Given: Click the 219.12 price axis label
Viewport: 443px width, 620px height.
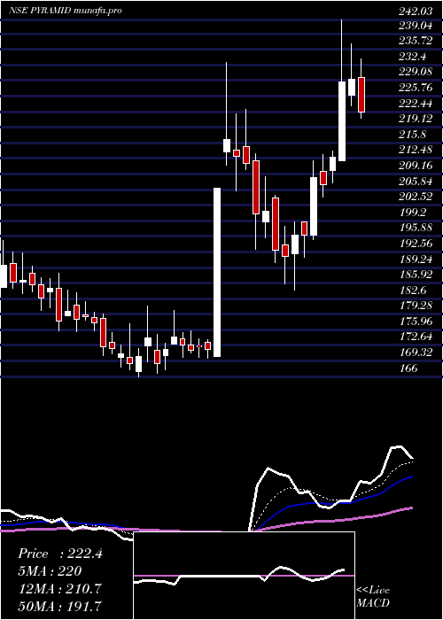Looking at the screenshot, I should click(x=416, y=119).
